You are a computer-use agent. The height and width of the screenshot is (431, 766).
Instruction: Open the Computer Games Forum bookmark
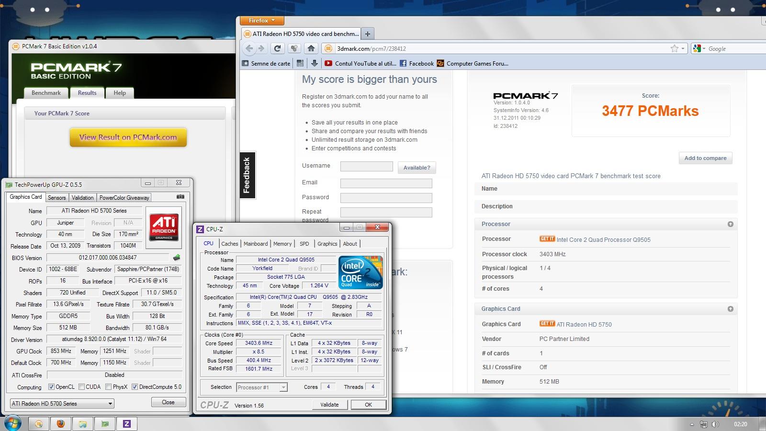(473, 63)
